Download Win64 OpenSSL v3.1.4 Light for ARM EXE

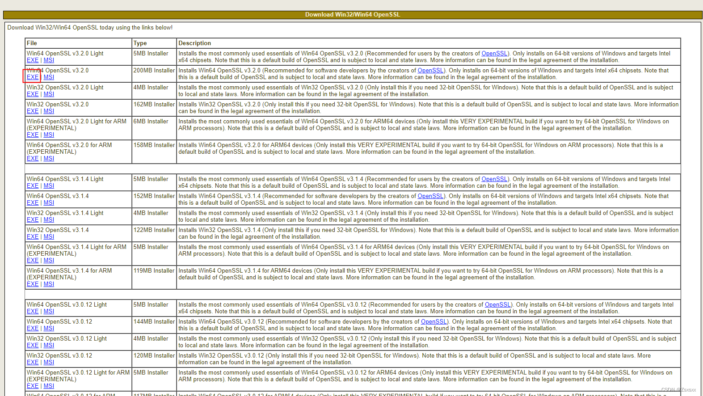(33, 261)
